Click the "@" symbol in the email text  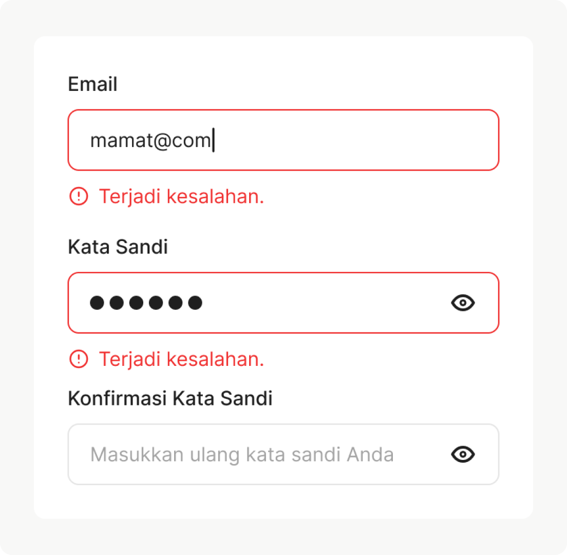tap(162, 140)
